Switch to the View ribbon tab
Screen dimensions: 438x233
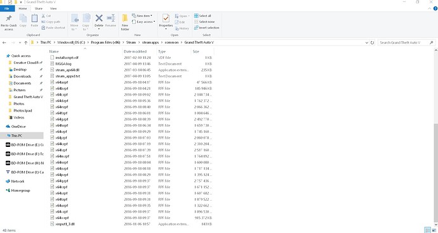coord(53,9)
